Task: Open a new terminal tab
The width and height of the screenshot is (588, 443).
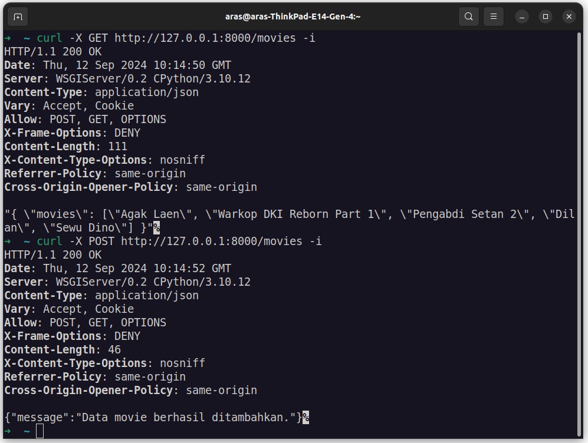Action: tap(18, 17)
